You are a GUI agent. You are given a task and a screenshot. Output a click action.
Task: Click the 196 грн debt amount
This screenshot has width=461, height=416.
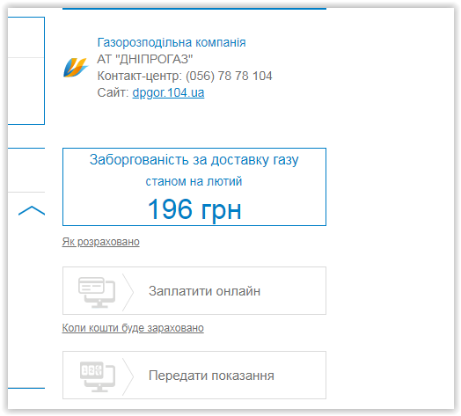[194, 209]
